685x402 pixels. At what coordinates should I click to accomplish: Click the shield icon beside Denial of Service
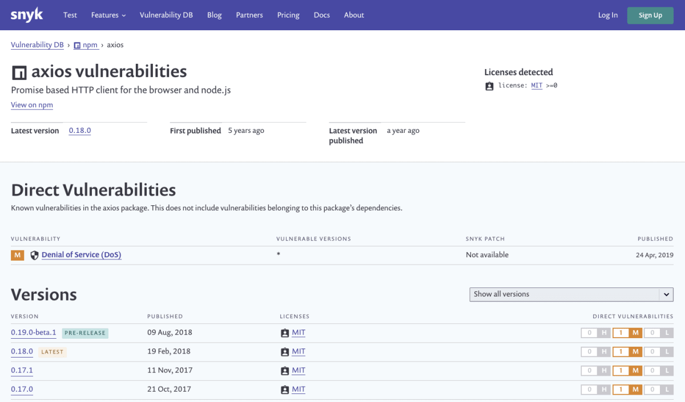(x=34, y=255)
